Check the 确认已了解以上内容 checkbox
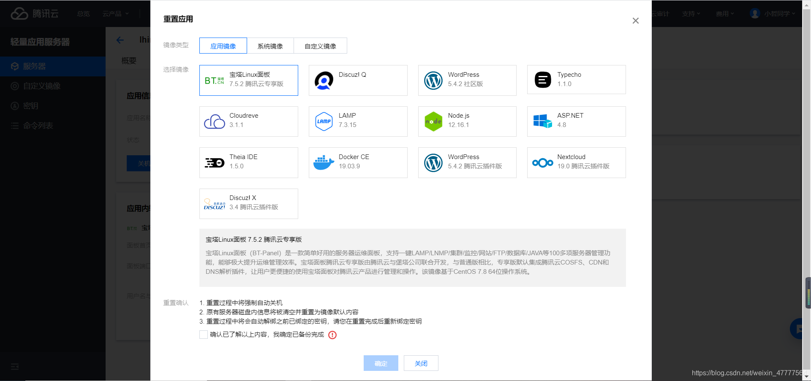Image resolution: width=811 pixels, height=381 pixels. 204,335
